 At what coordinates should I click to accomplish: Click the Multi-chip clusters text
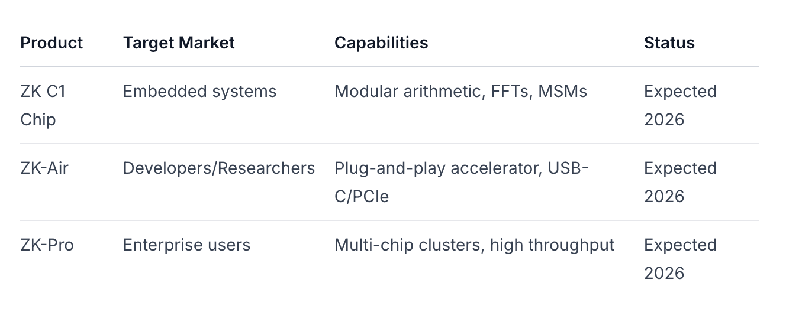[x=409, y=245]
